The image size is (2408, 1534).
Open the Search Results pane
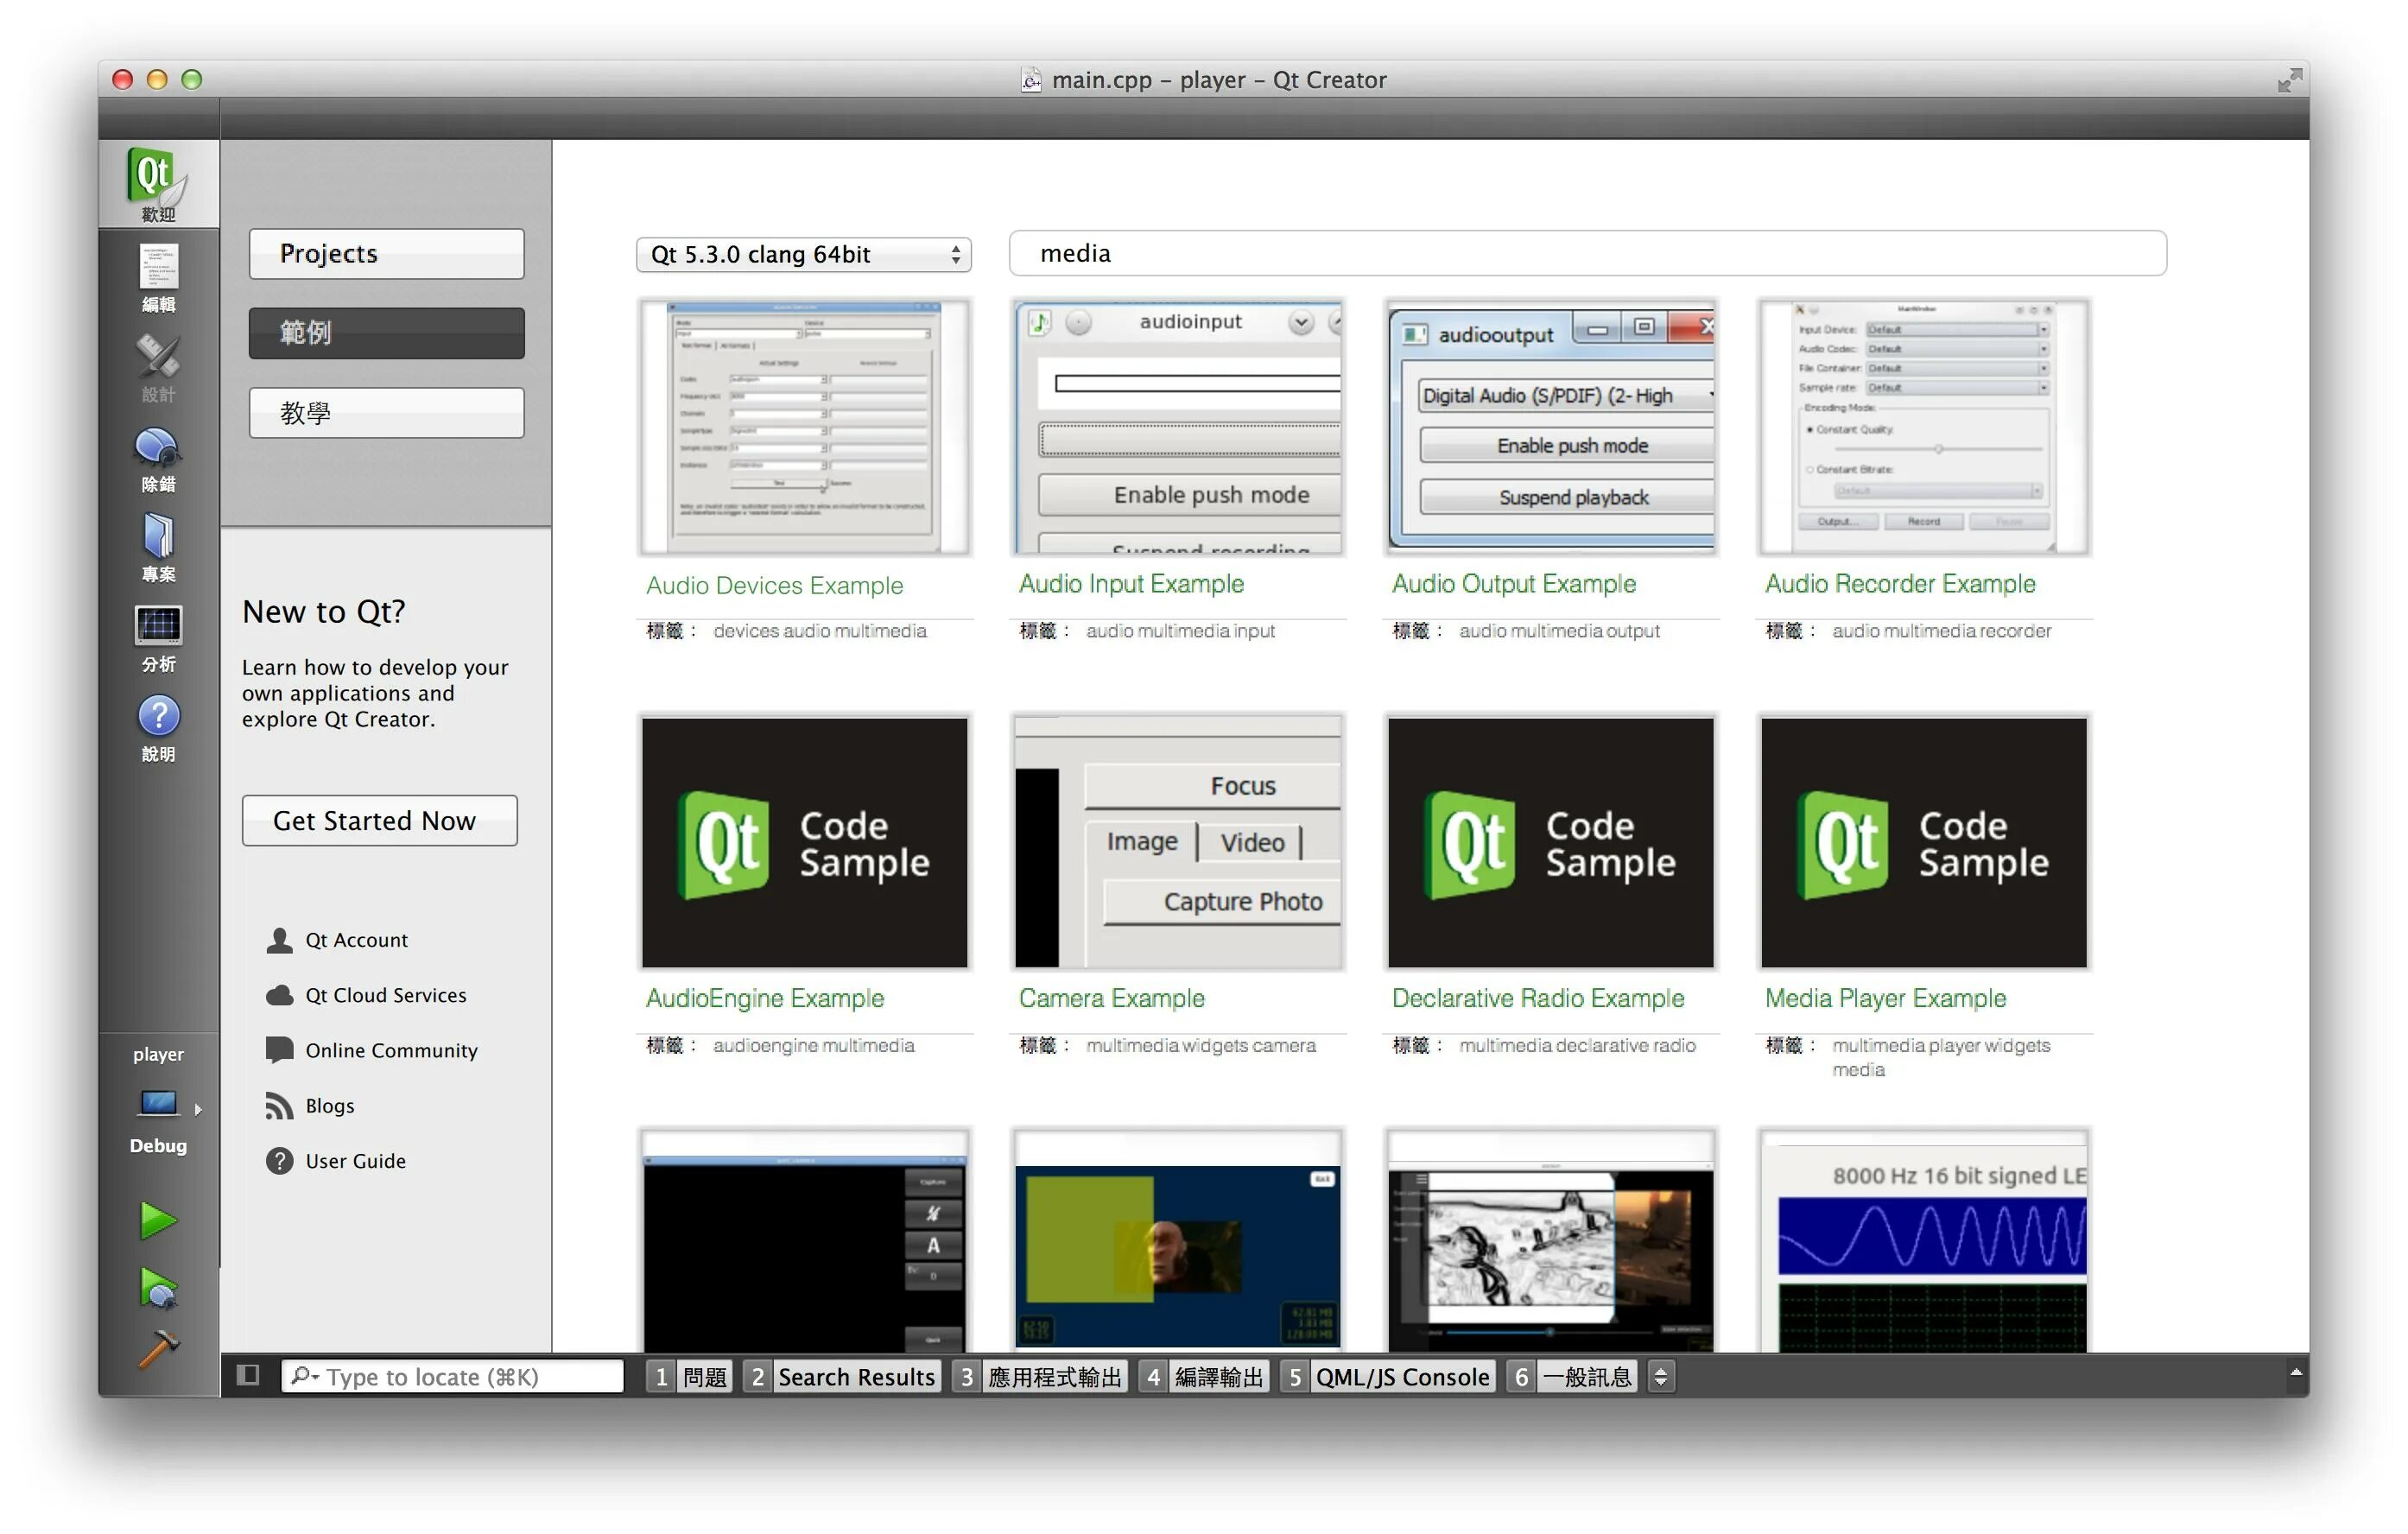(842, 1377)
